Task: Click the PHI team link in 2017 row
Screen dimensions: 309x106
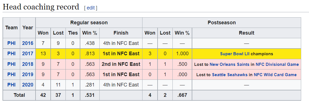Action: click(x=11, y=54)
